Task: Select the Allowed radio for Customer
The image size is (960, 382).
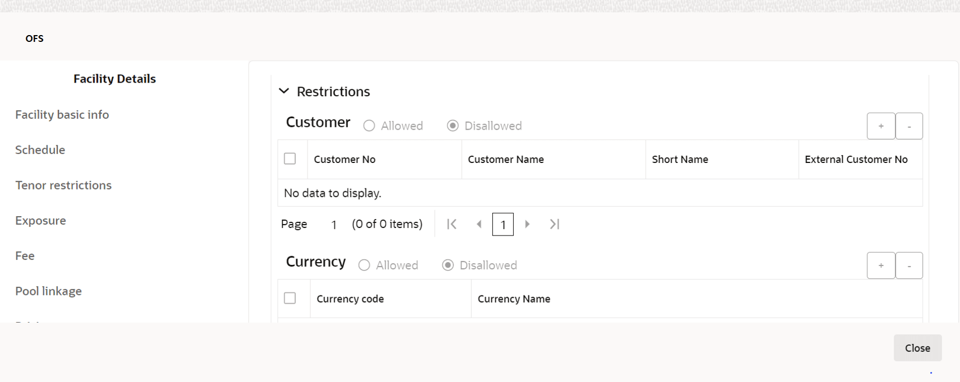Action: click(x=369, y=126)
